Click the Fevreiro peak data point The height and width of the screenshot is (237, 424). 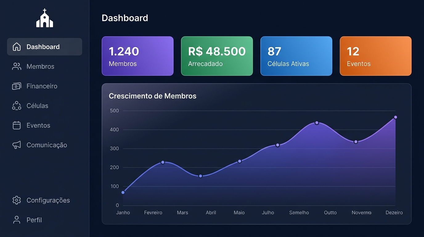point(163,162)
